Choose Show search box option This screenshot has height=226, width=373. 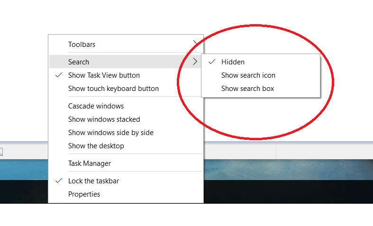(247, 88)
